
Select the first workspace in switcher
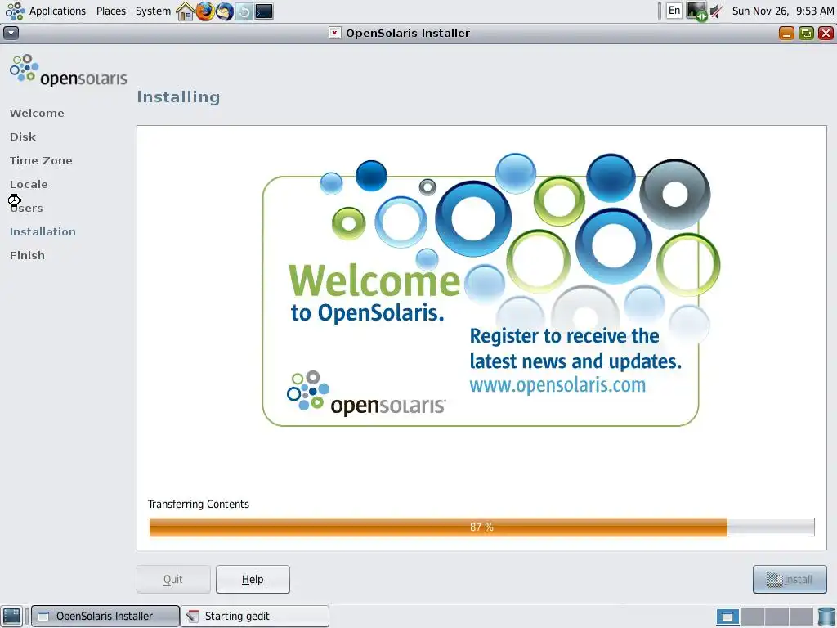click(727, 617)
